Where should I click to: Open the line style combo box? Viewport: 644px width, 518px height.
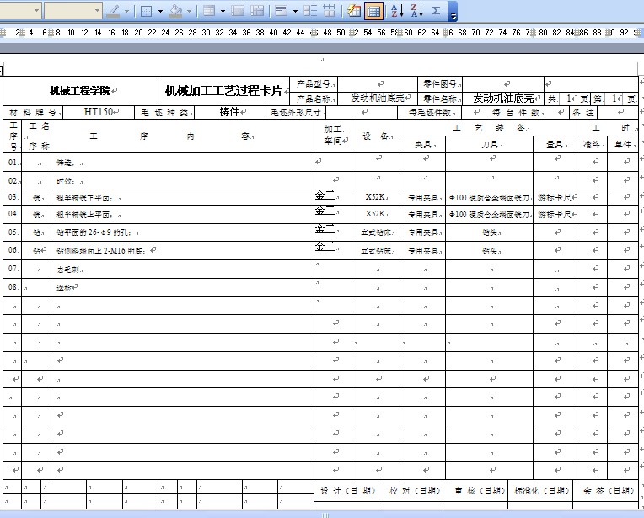[20, 11]
